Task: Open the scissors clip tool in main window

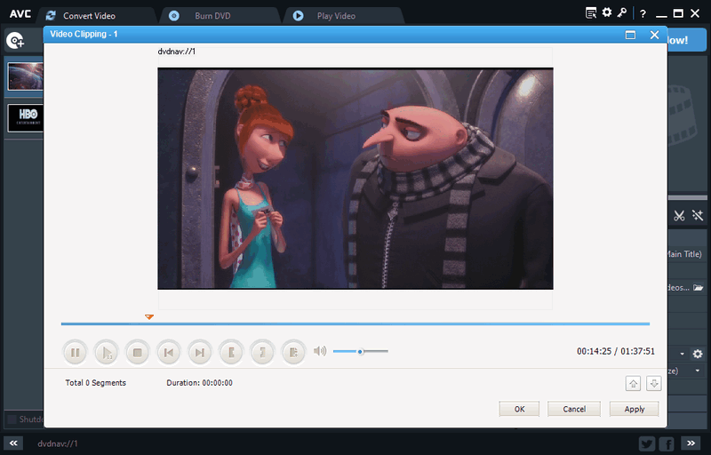Action: coord(679,216)
